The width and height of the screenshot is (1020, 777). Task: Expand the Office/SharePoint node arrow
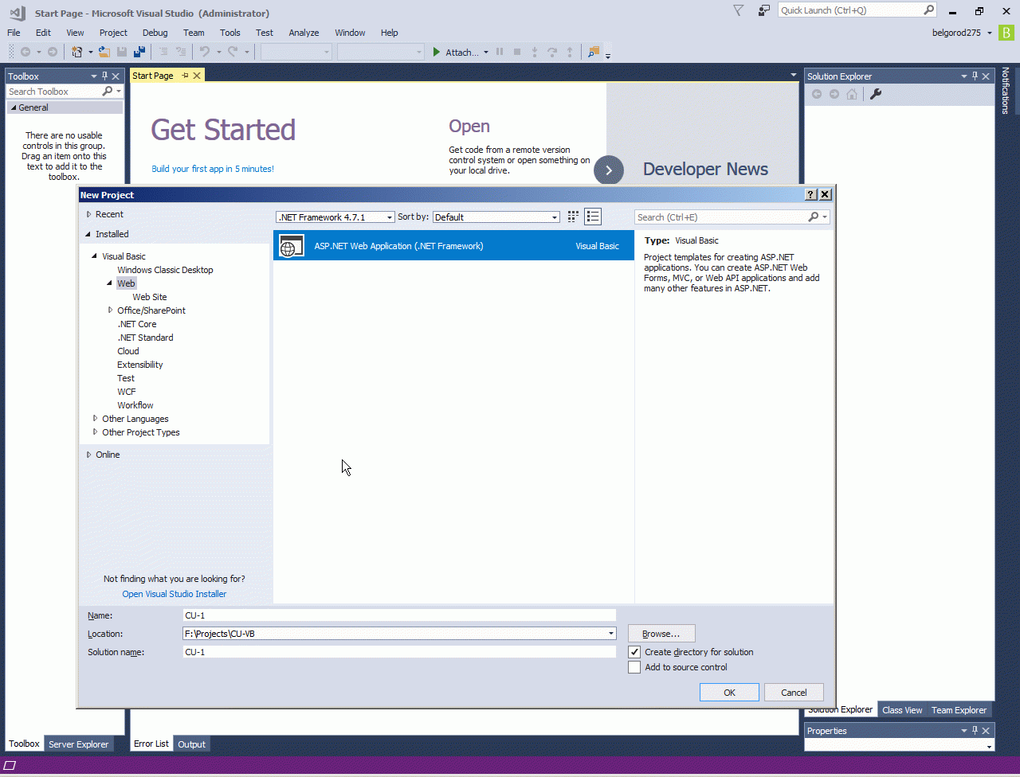pos(111,310)
